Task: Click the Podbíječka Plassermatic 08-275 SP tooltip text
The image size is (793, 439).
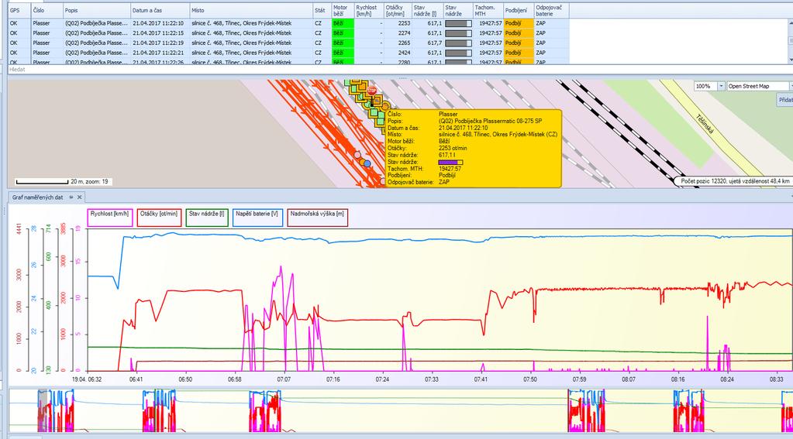Action: pyautogui.click(x=491, y=122)
